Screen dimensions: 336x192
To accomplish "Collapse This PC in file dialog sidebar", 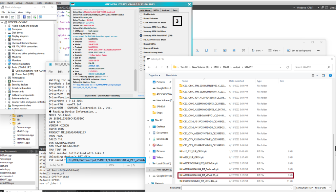I will coord(148,120).
